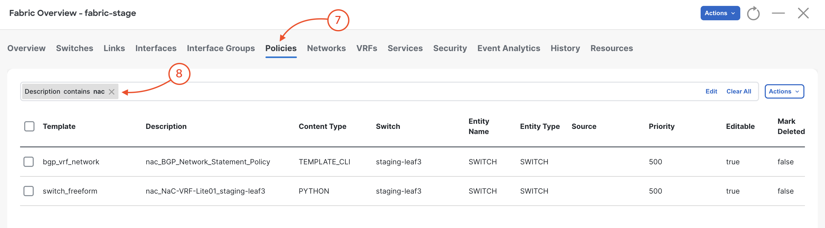Click the TEMPLATE_CLI content type cell
Image resolution: width=825 pixels, height=228 pixels.
coord(324,162)
